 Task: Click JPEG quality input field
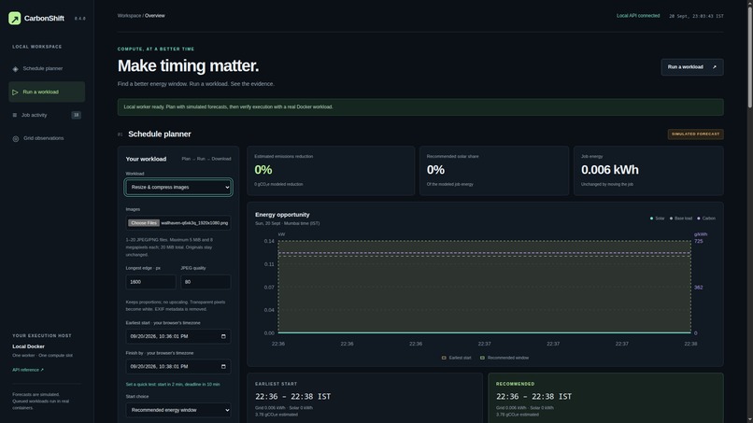pyautogui.click(x=206, y=282)
